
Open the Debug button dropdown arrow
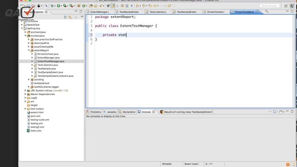(55, 6)
